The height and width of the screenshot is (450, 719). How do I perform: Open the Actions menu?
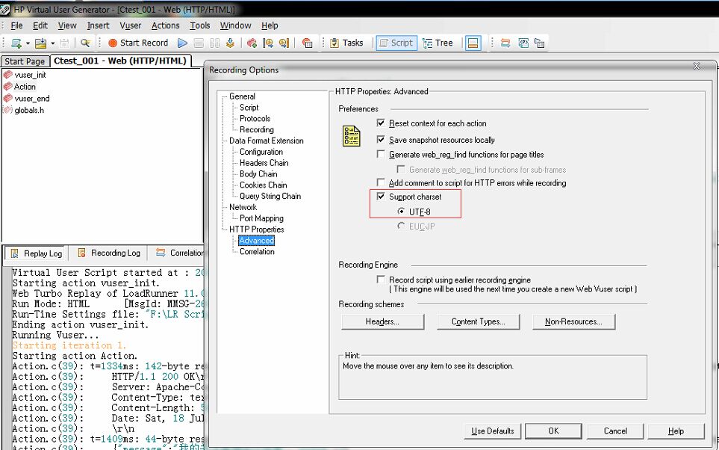click(165, 25)
